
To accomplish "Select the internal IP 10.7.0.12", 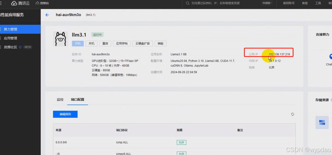I will tap(275, 61).
